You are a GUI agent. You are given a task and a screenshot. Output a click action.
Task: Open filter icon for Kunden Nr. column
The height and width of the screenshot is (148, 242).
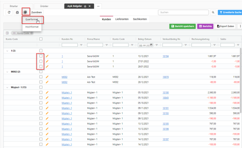point(81,45)
